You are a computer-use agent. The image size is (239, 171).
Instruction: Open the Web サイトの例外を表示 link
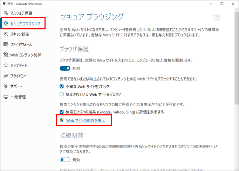click(86, 120)
